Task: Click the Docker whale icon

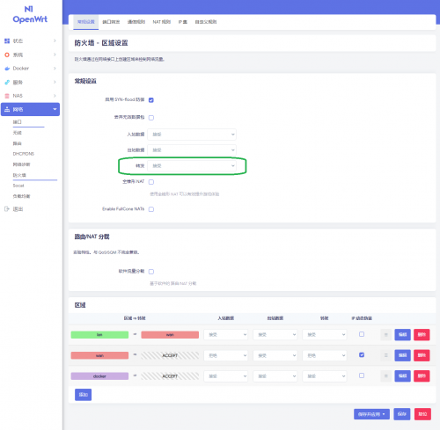Action: point(7,69)
